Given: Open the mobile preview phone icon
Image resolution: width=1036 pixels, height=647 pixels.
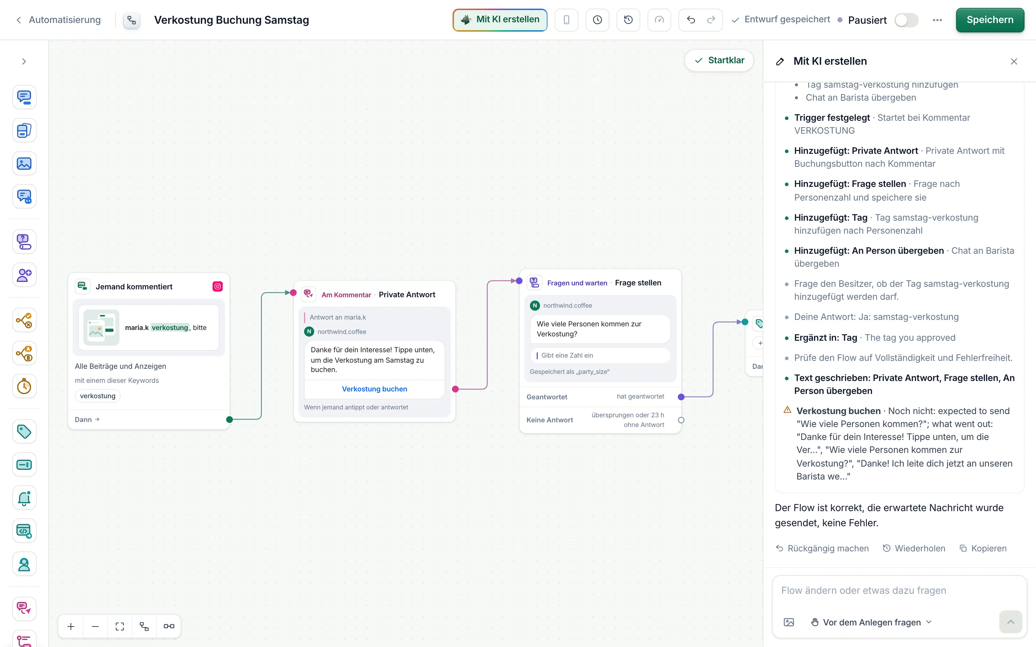Looking at the screenshot, I should tap(566, 20).
